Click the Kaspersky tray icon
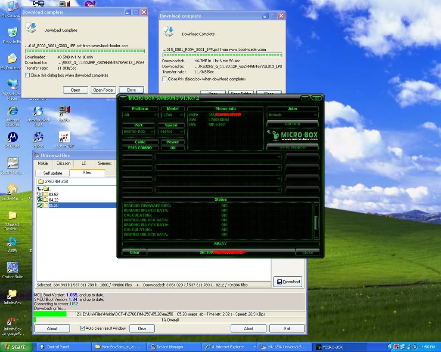The image size is (441, 352). [x=396, y=347]
